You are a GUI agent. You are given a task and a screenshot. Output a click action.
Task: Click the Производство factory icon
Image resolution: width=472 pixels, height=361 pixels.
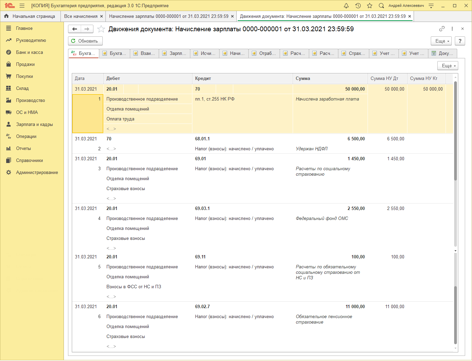click(9, 100)
